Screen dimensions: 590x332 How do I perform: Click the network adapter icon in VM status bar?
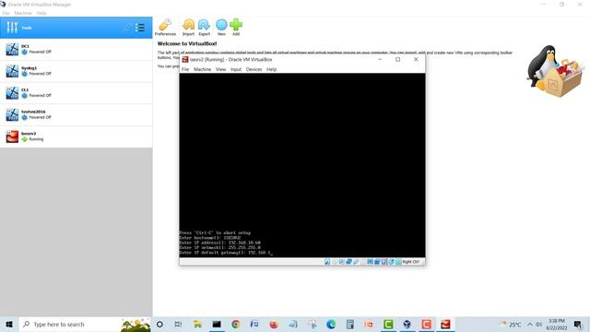coord(348,262)
